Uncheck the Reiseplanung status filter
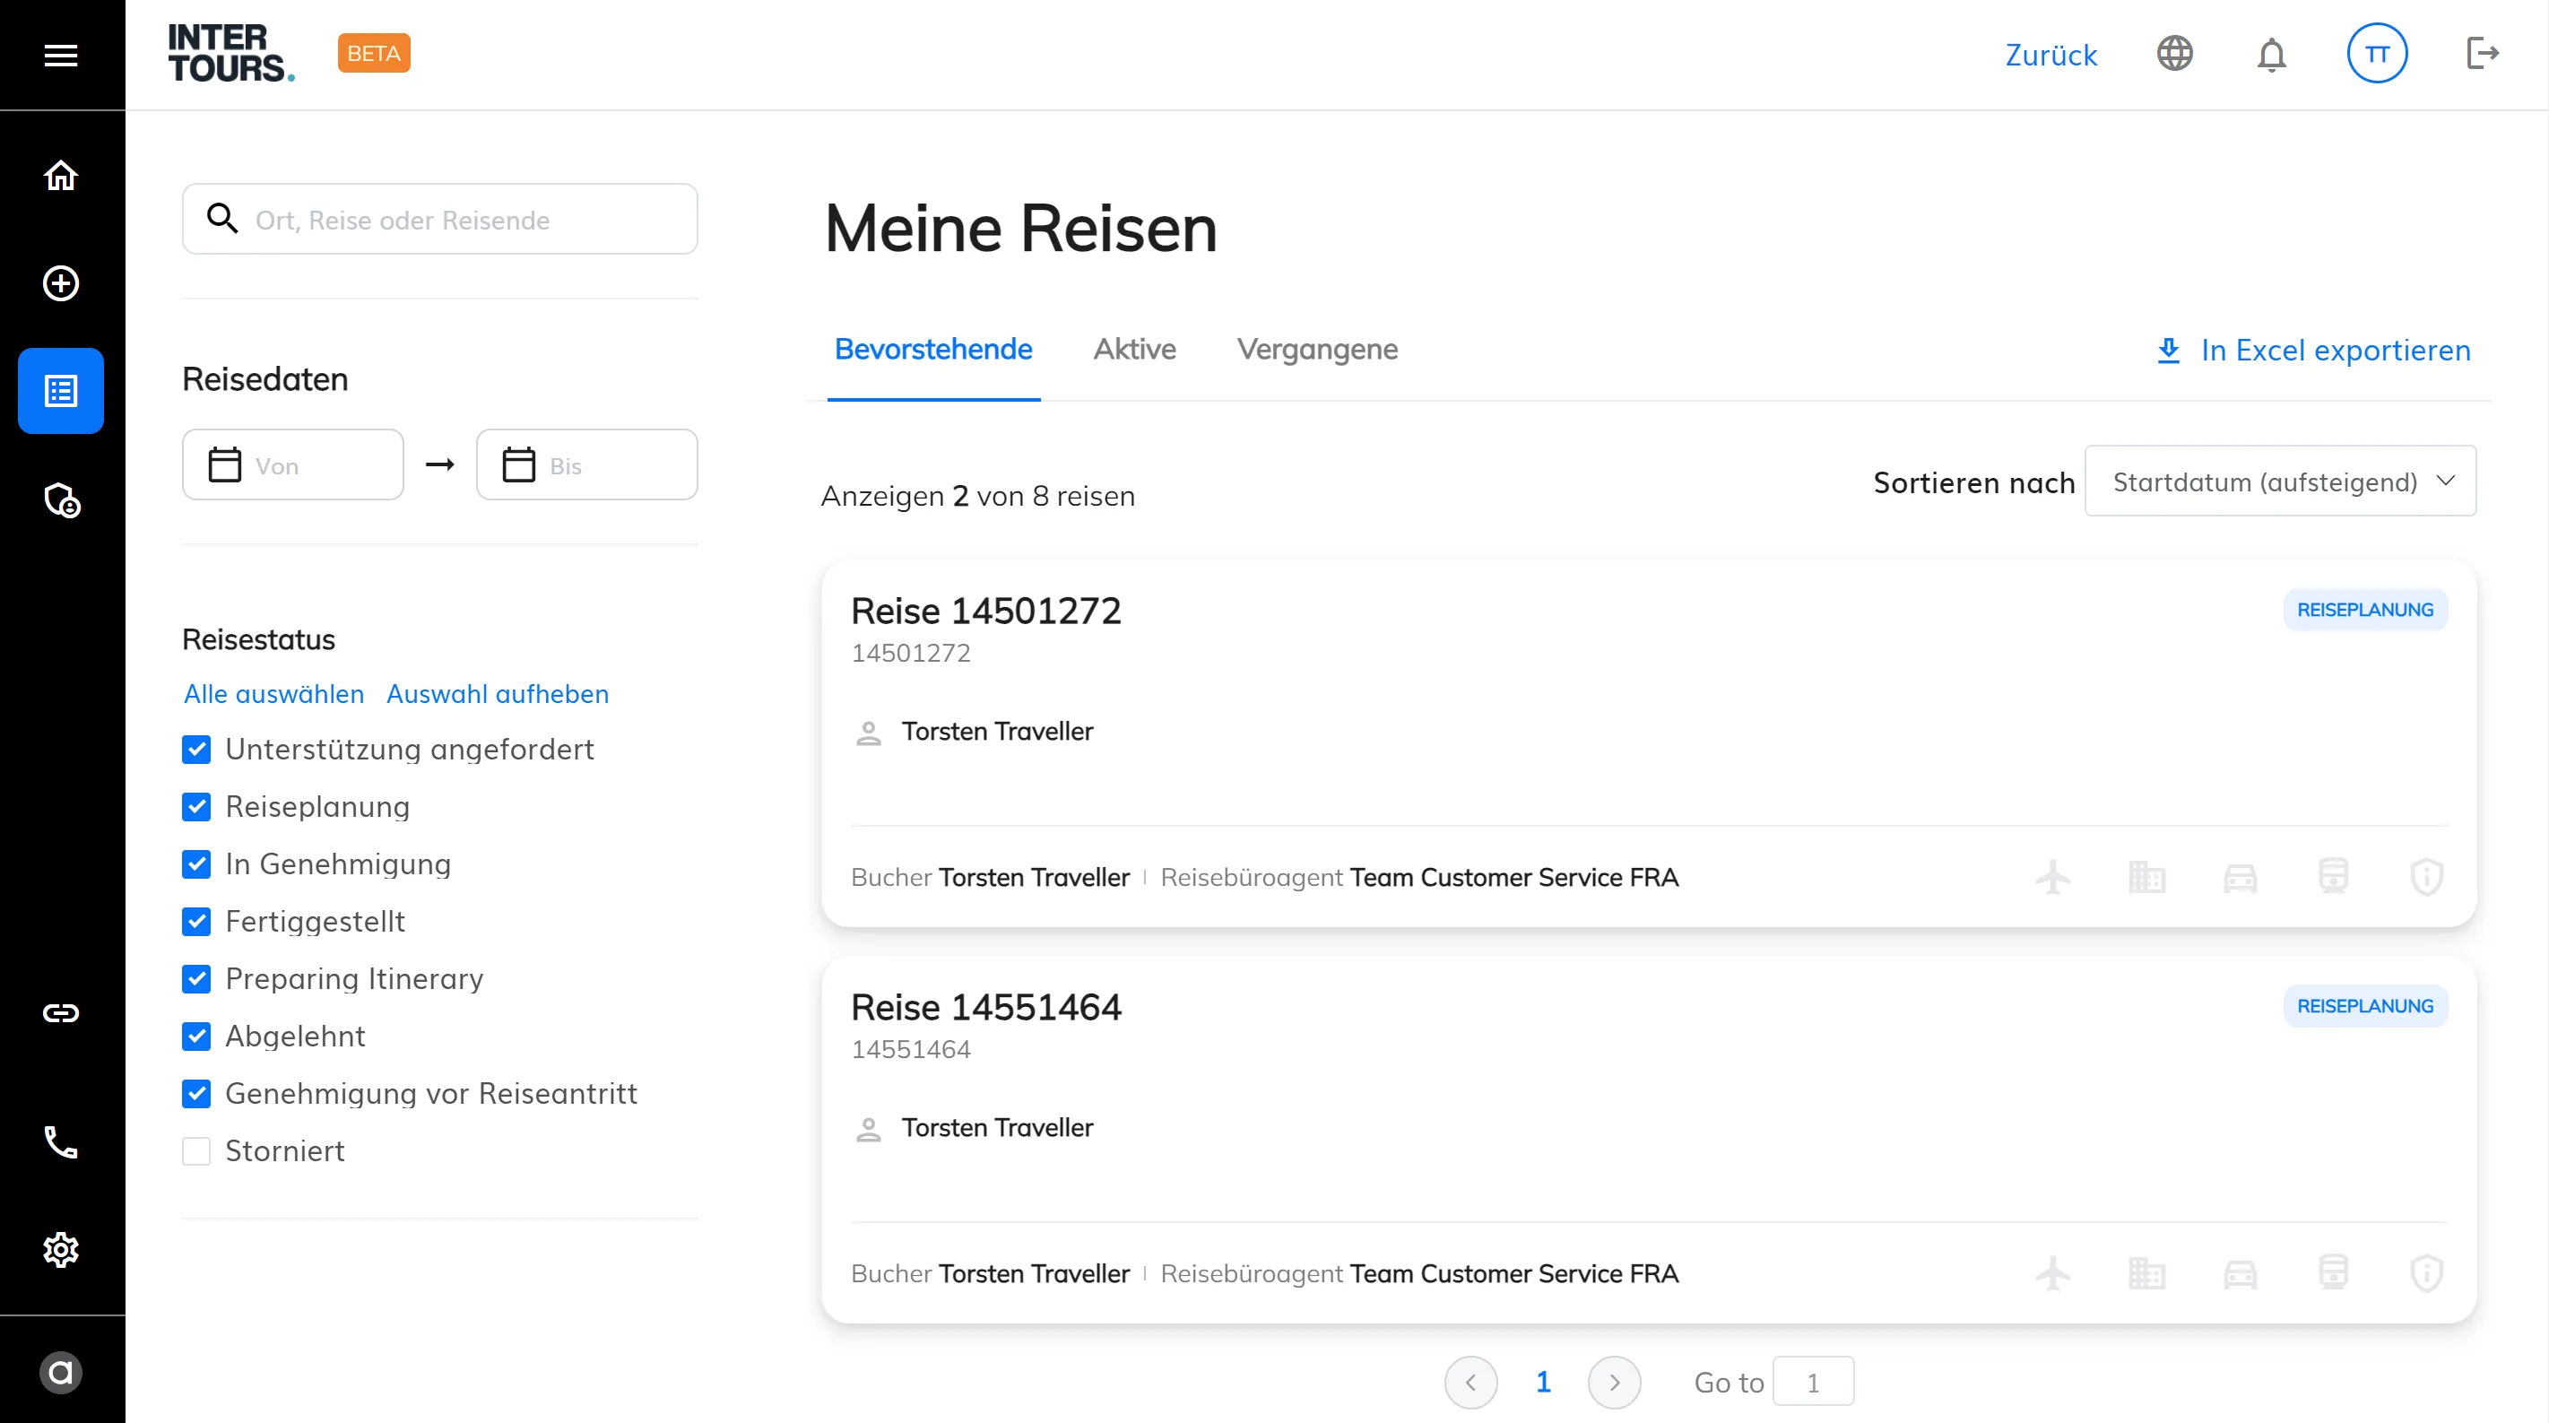2549x1423 pixels. (x=197, y=806)
